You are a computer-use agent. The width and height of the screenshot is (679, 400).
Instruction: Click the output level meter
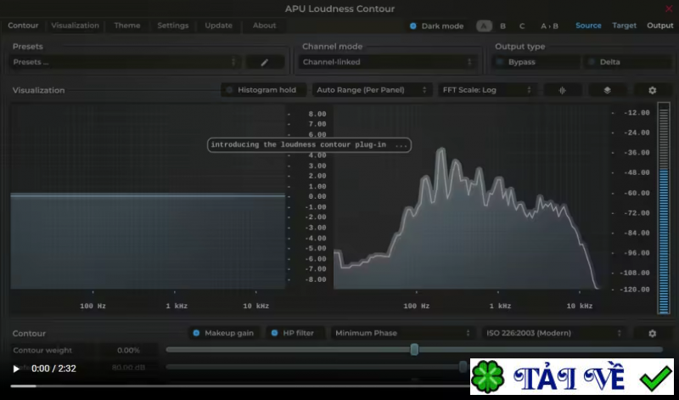click(x=664, y=208)
